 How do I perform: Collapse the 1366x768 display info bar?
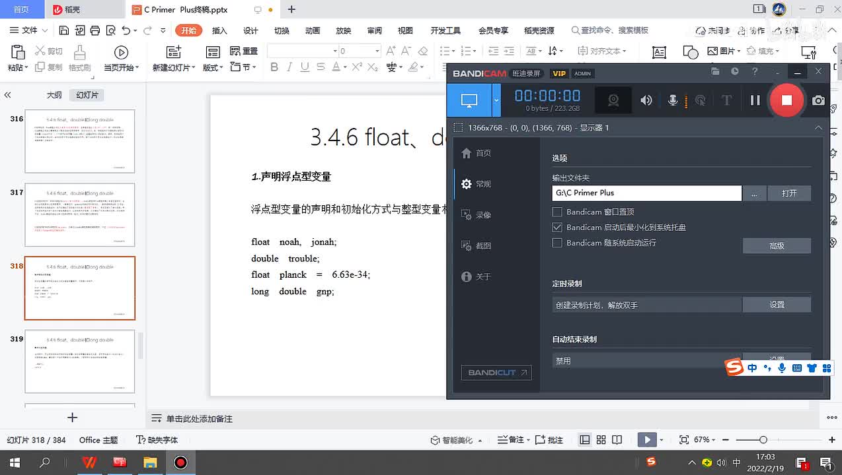click(x=818, y=127)
